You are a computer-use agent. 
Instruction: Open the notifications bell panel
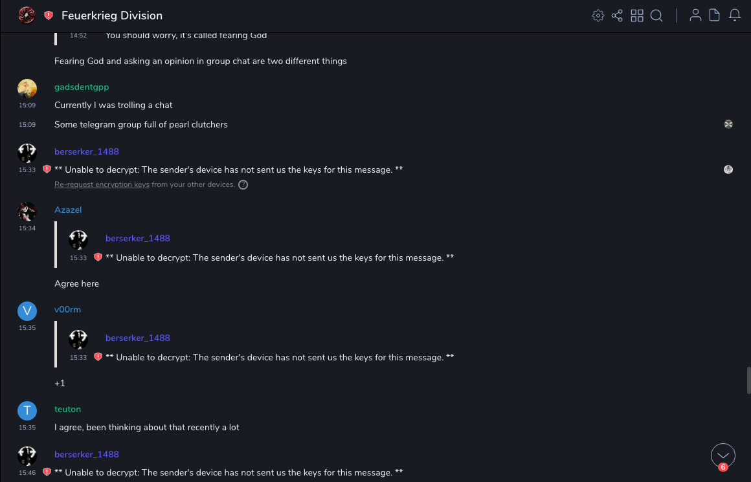pos(735,16)
